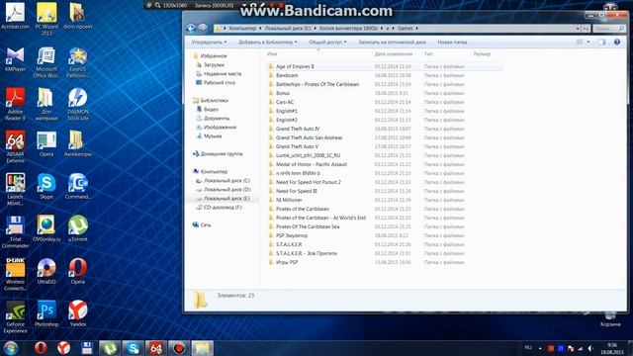Select Adobe Reader 9 desktop icon

click(x=15, y=104)
